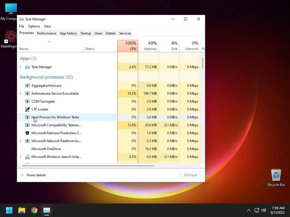290x217 pixels.
Task: Open the Options menu
Action: 34,26
